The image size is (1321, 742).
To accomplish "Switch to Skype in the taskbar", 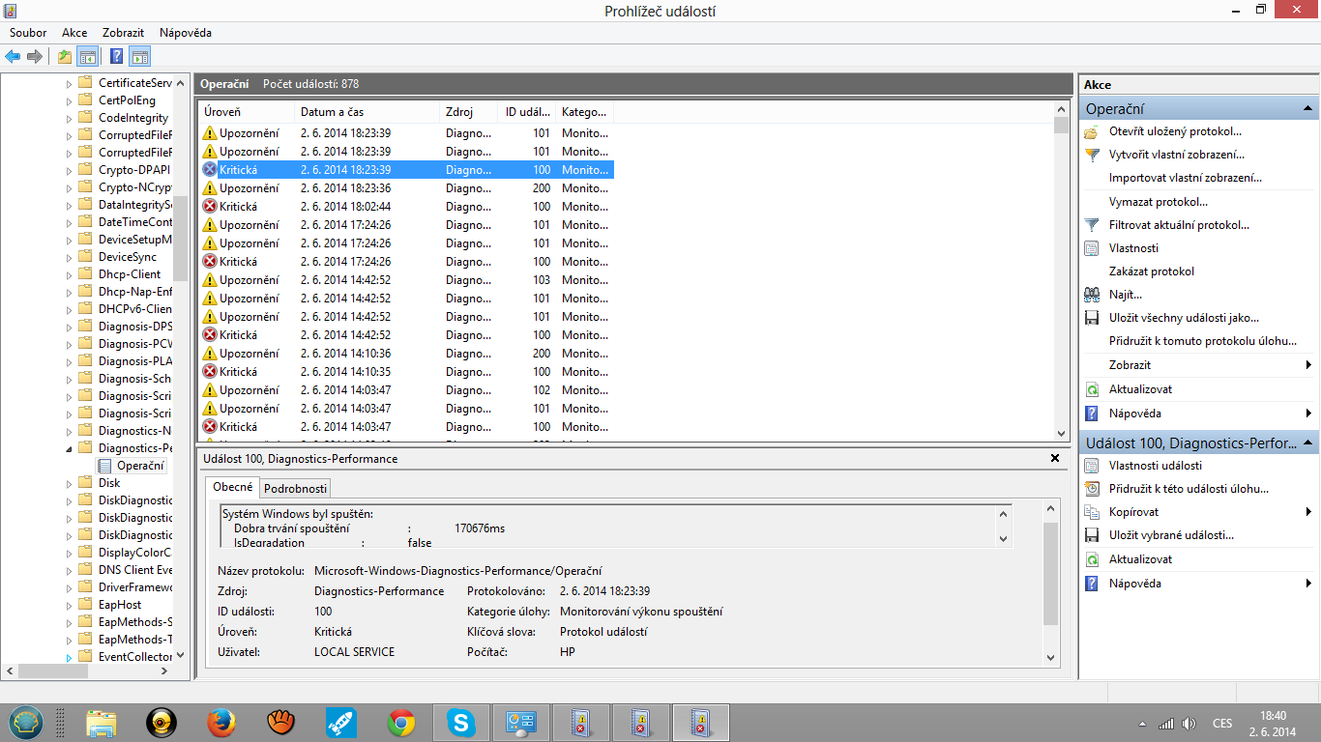I will pos(460,723).
